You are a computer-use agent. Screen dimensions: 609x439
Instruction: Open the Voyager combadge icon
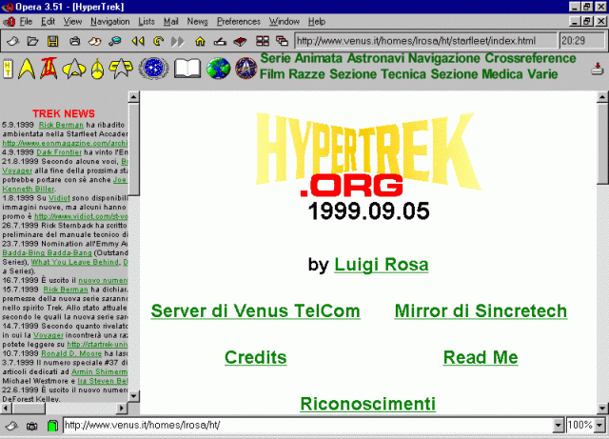point(121,68)
